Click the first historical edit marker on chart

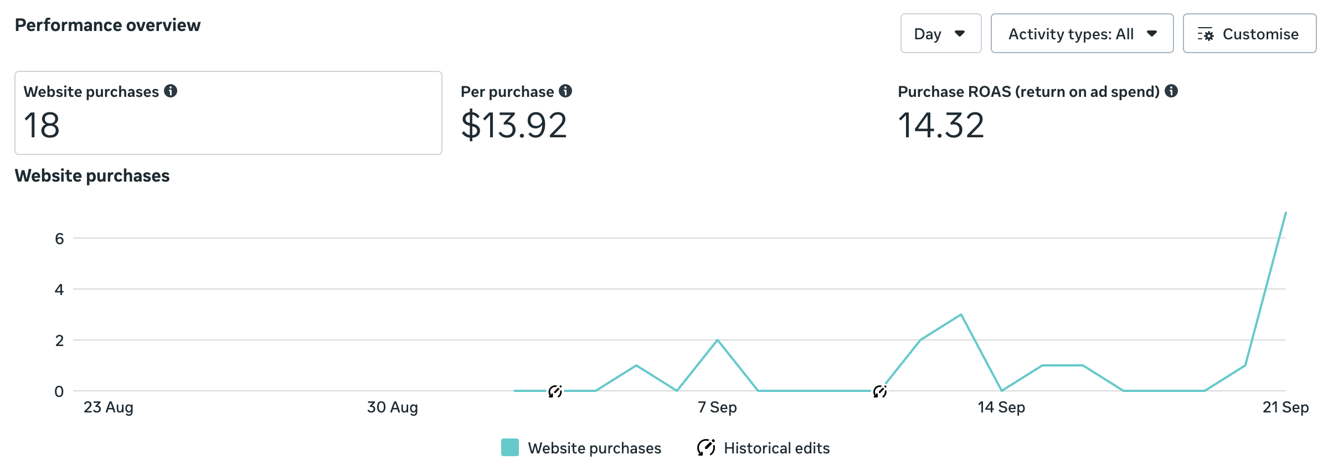(x=555, y=391)
